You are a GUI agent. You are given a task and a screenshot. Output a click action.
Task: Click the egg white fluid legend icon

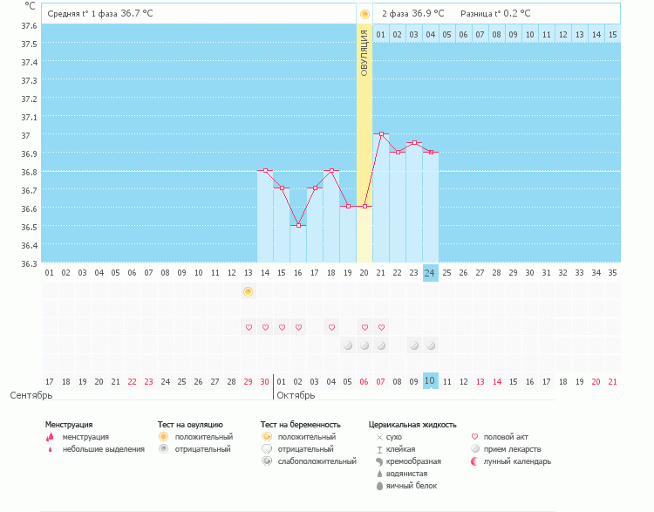[379, 486]
